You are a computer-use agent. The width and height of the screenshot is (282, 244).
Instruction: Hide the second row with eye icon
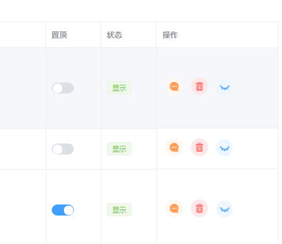[224, 148]
